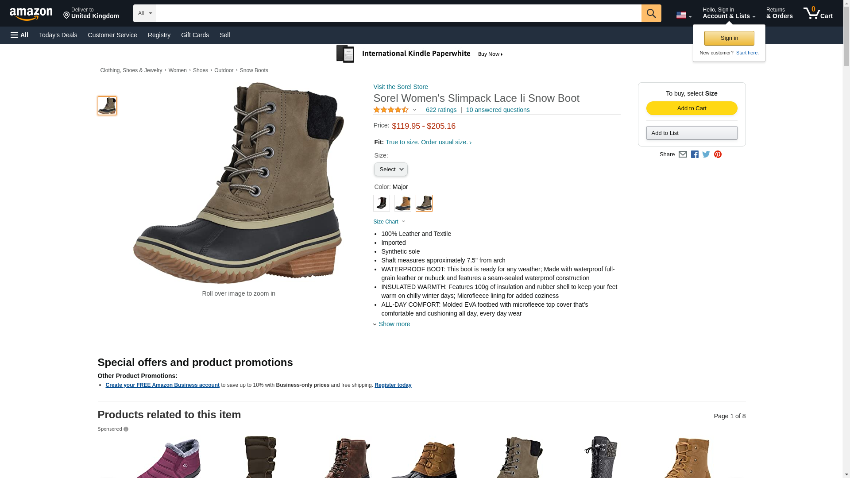Image resolution: width=850 pixels, height=478 pixels.
Task: Click the Amazon logo
Action: (31, 14)
